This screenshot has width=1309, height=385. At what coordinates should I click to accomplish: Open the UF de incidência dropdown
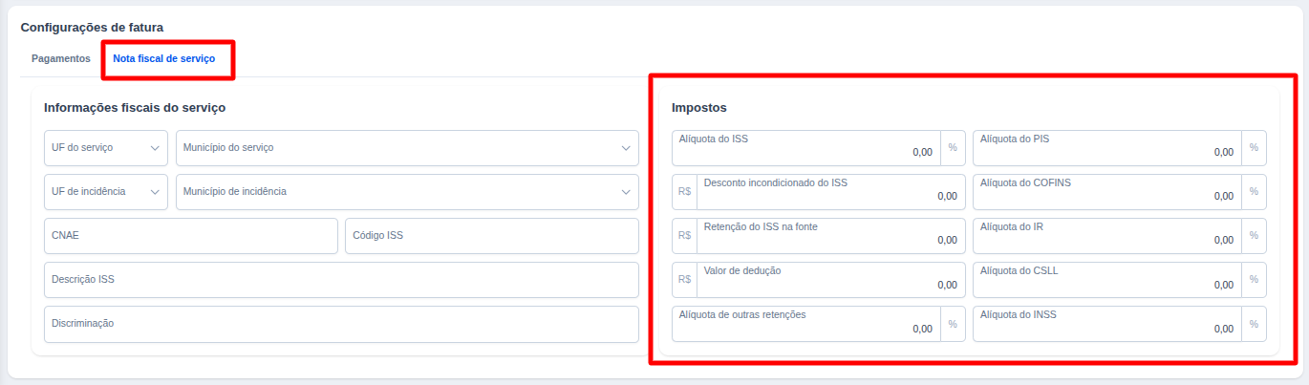[x=105, y=192]
